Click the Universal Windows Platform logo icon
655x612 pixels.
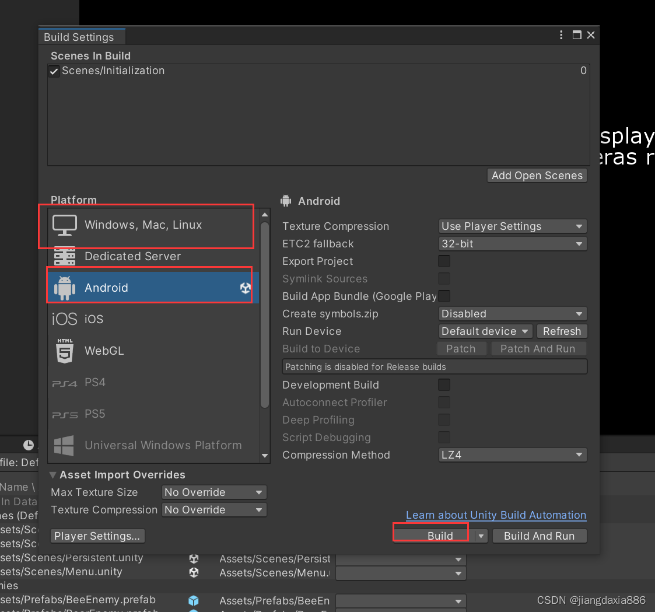[64, 445]
